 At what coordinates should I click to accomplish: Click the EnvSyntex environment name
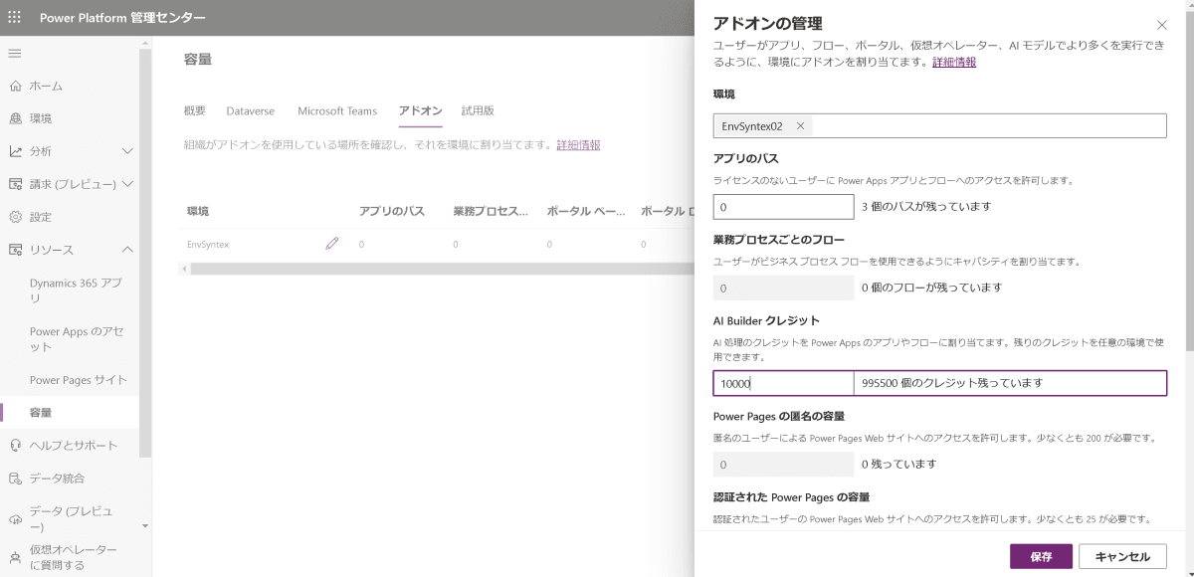point(208,244)
